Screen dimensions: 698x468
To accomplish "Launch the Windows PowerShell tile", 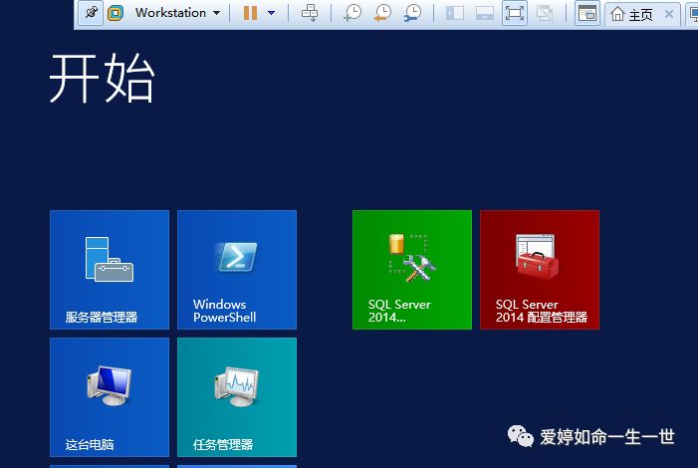I will point(237,270).
